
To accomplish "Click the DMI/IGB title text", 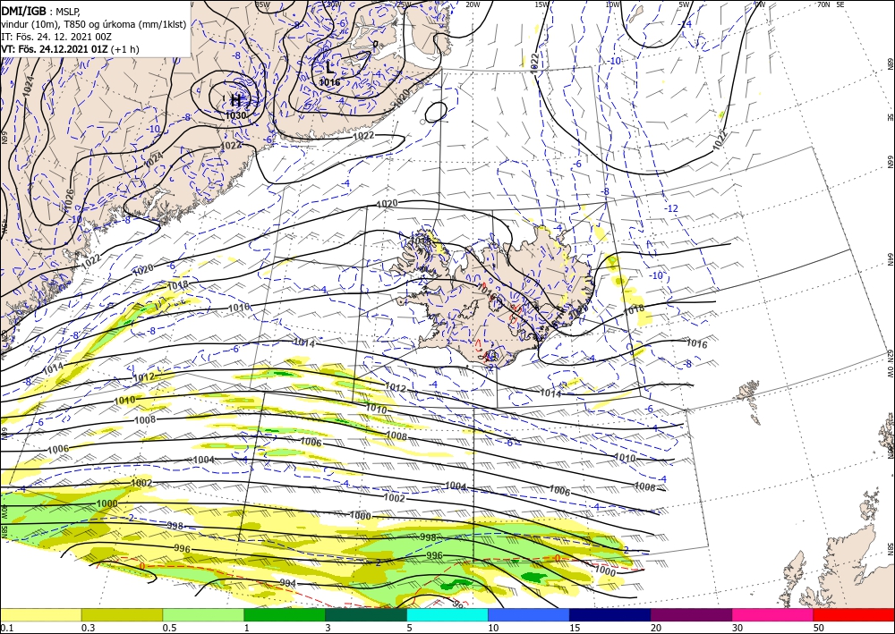I will click(23, 10).
